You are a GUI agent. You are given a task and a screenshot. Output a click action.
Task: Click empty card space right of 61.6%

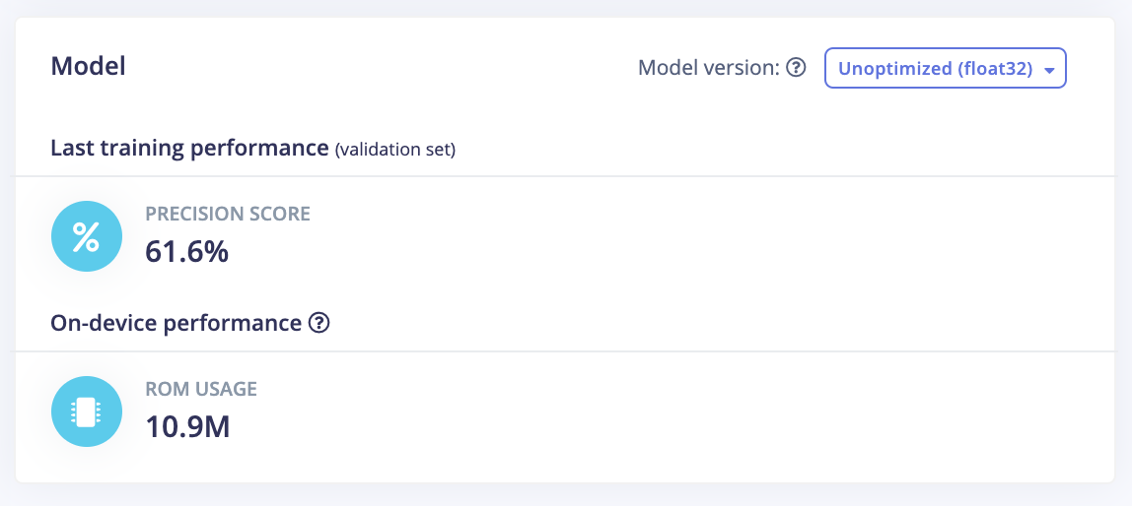point(641,252)
